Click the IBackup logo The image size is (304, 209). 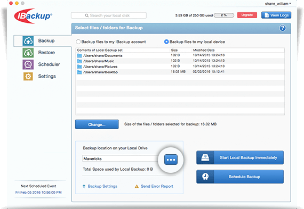[x=33, y=16]
